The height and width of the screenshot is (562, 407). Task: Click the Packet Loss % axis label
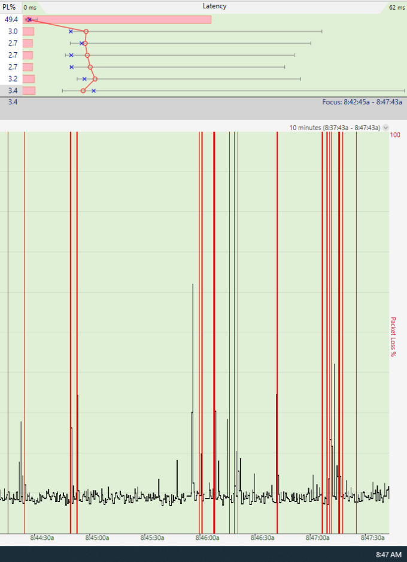coord(393,337)
